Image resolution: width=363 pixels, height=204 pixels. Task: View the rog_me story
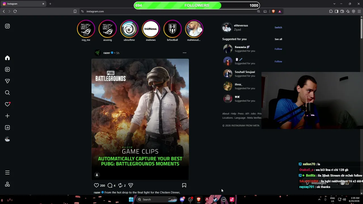(x=86, y=29)
